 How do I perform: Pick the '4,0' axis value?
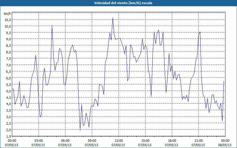coord(9,104)
